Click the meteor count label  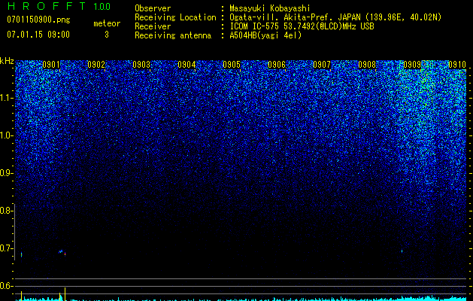107,23
